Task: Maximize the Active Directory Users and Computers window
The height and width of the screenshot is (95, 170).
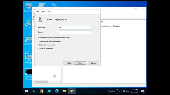Action: click(135, 9)
